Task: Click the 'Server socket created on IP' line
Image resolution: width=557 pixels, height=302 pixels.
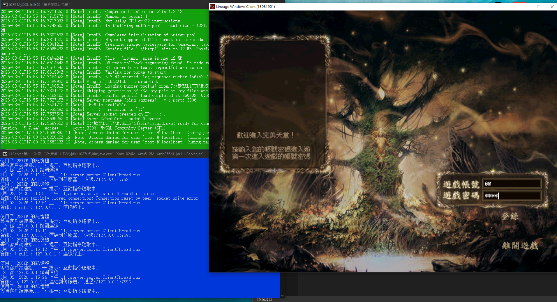Action: [x=83, y=114]
